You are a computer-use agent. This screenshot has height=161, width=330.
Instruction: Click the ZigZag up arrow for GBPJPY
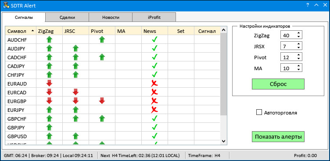(49, 128)
